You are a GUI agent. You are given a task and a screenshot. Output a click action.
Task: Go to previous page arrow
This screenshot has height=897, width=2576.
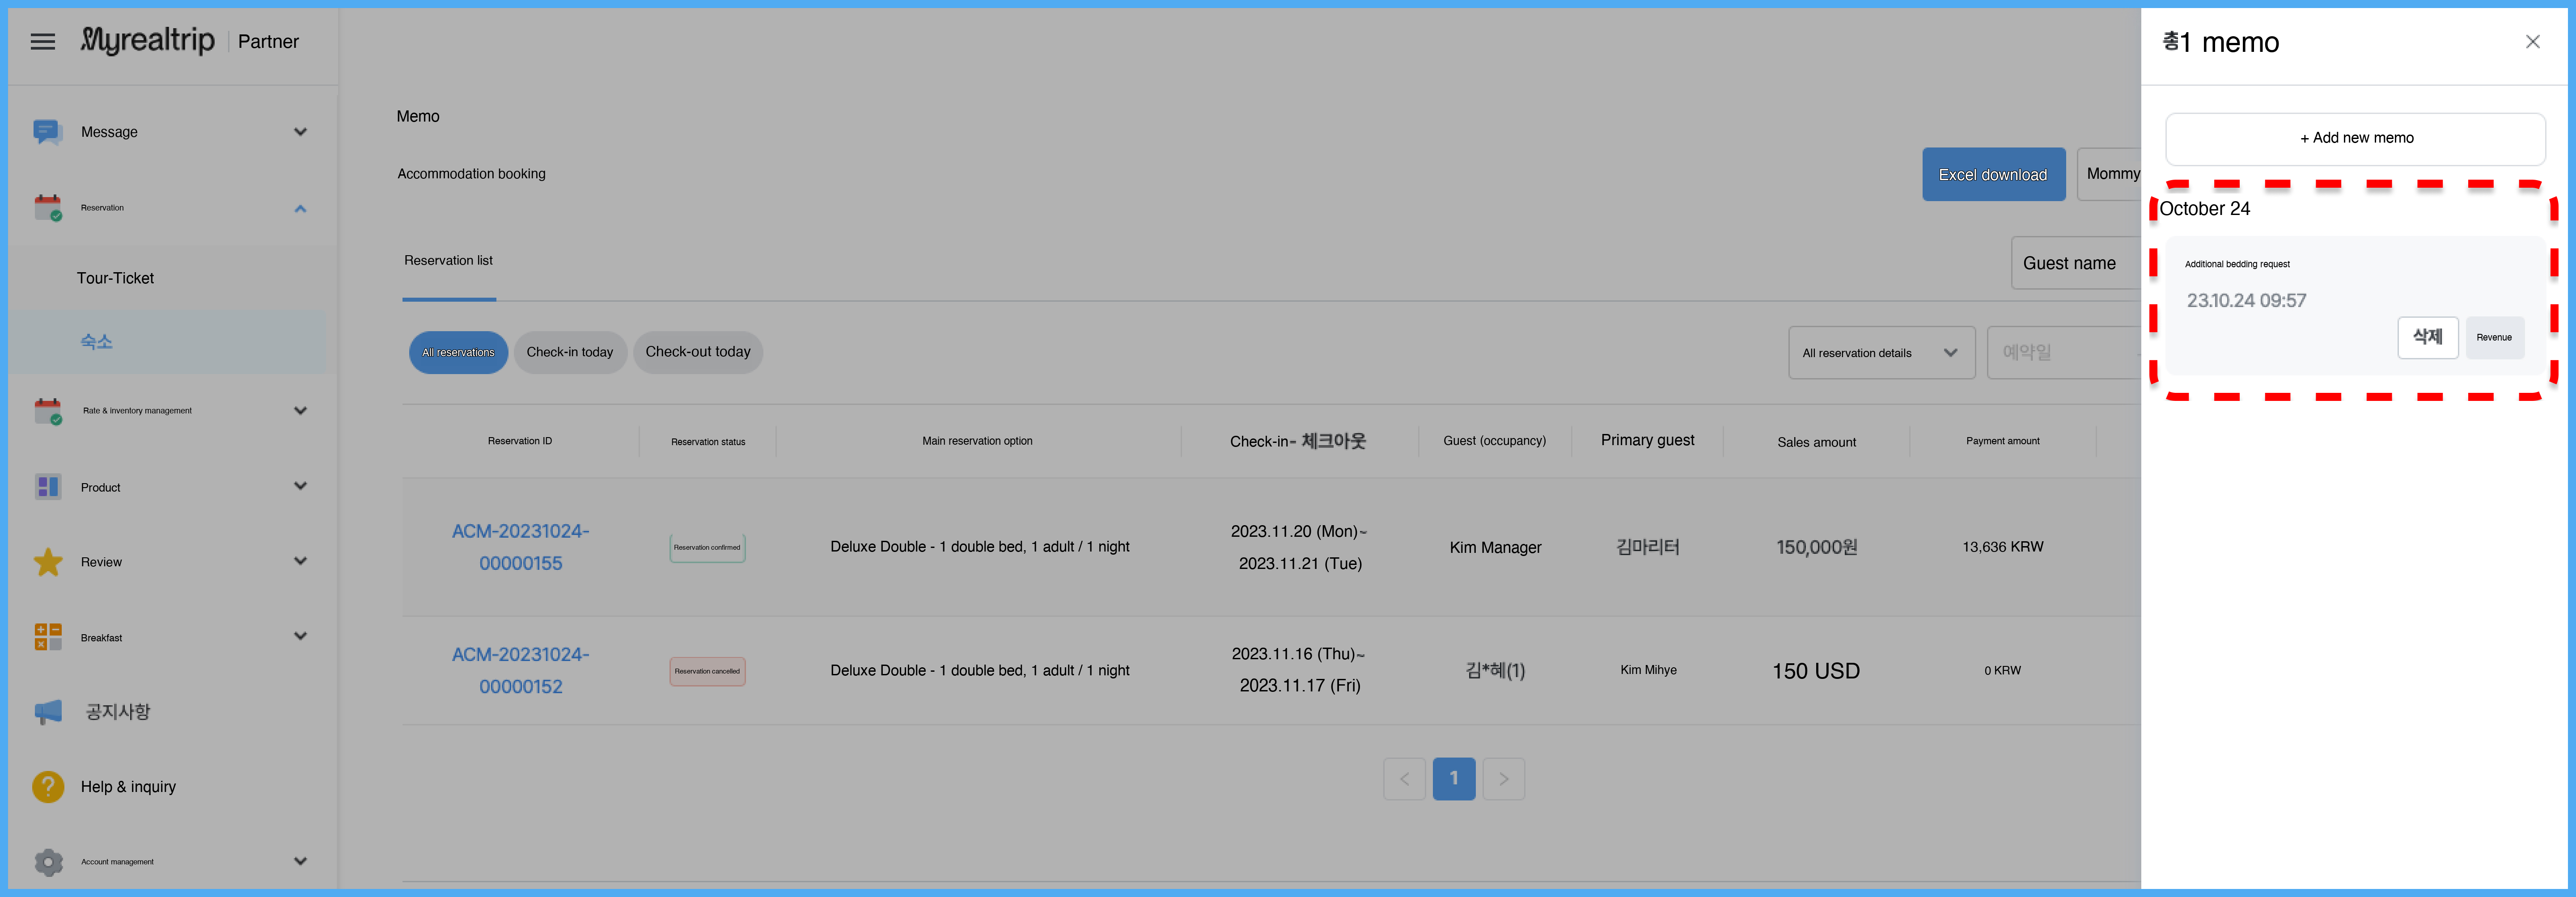click(1404, 779)
